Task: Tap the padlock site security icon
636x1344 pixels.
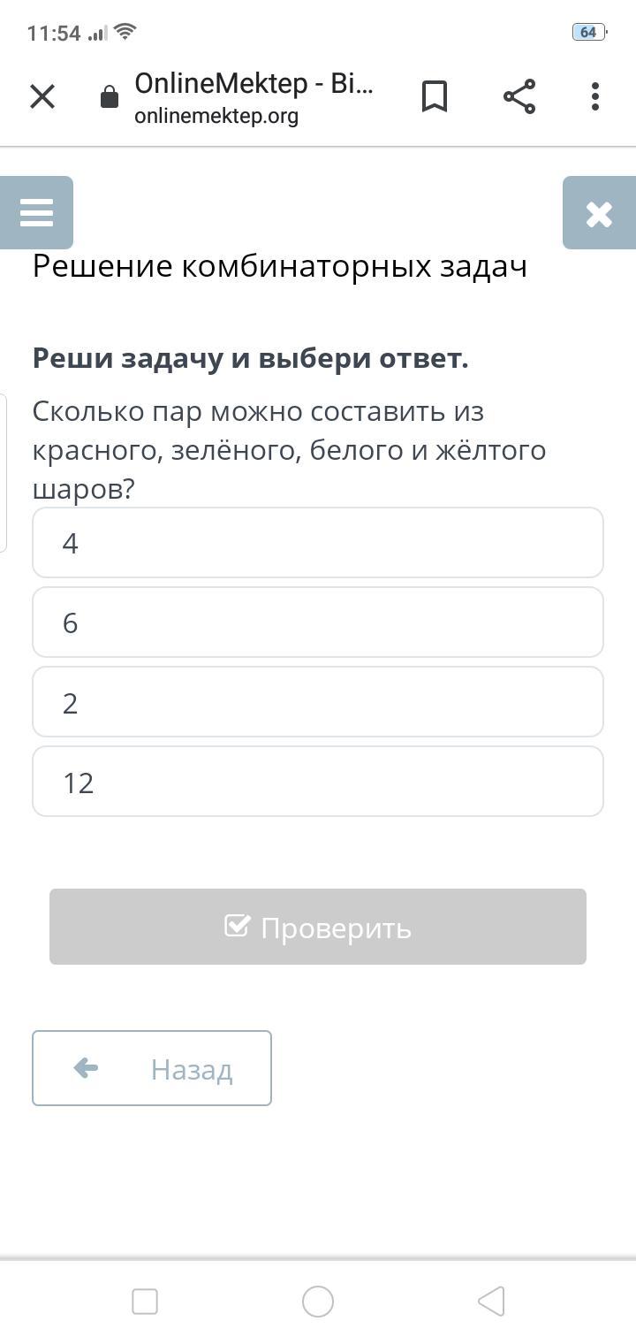Action: (x=110, y=96)
